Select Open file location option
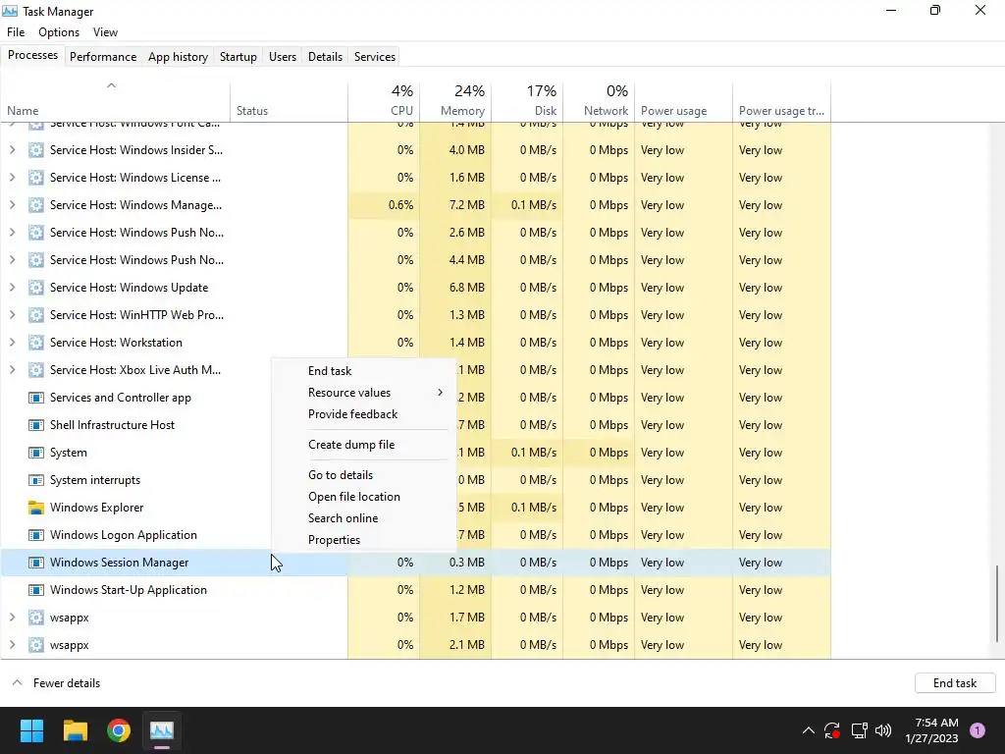 click(x=363, y=497)
